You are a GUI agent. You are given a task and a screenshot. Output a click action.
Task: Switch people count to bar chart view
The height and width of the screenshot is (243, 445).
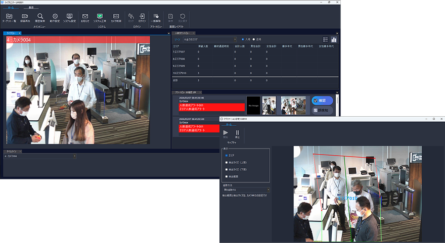(334, 39)
